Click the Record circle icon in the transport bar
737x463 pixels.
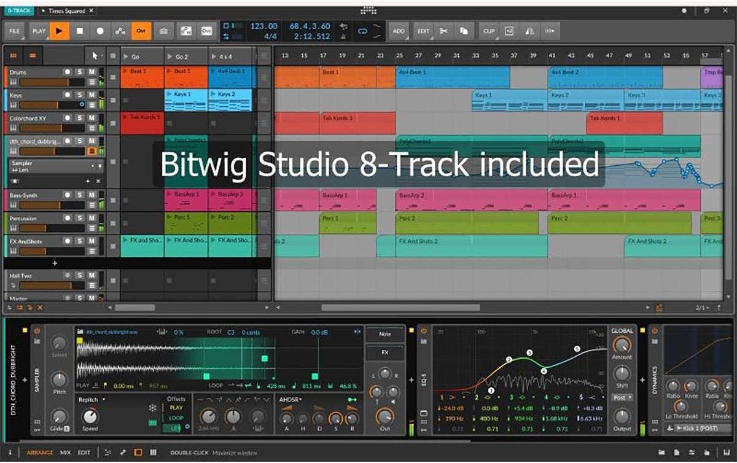click(x=101, y=31)
